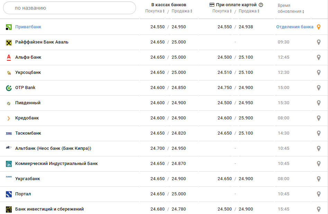
Task: Click the orange map pin for Приватбанк
Action: [319, 27]
